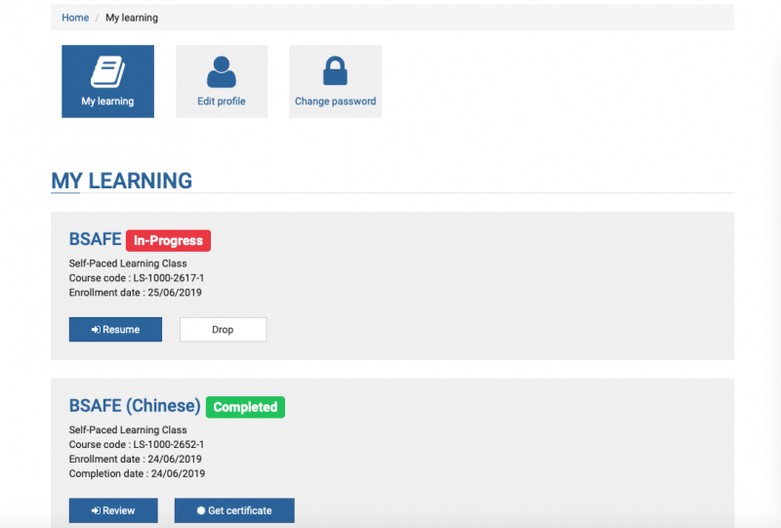Click the Completed status badge

(245, 407)
